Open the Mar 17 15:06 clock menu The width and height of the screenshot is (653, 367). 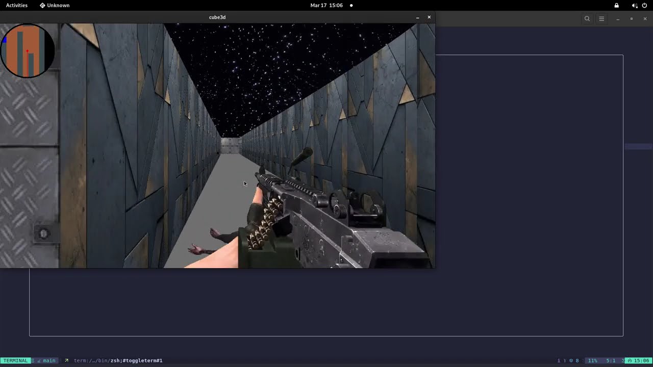326,5
